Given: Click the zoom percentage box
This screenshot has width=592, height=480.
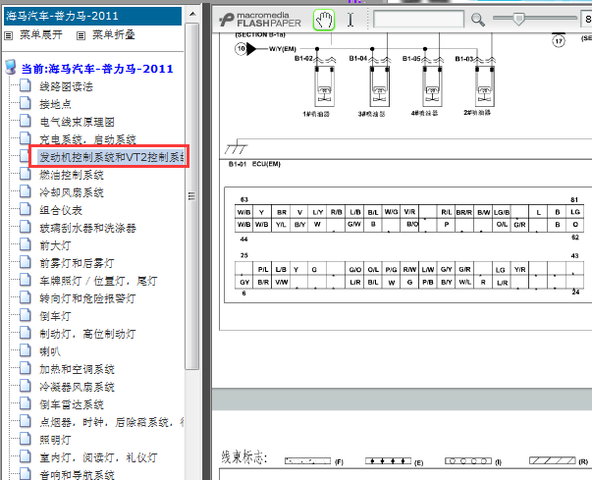Looking at the screenshot, I should click(586, 19).
